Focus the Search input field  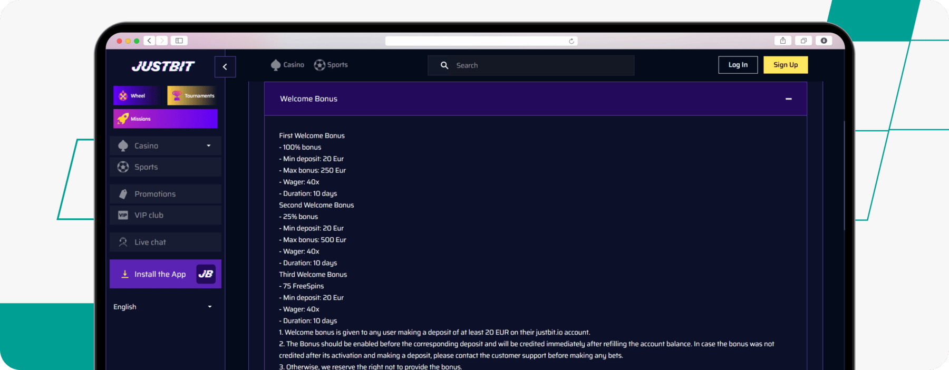coord(531,65)
